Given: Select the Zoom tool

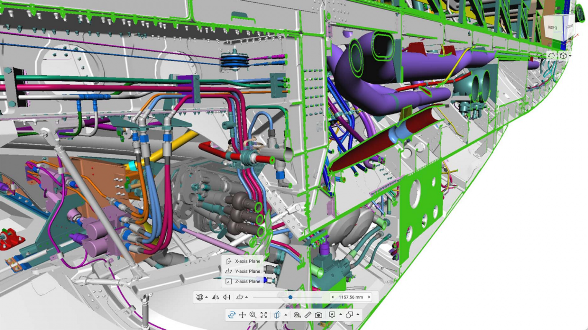Looking at the screenshot, I should point(253,315).
